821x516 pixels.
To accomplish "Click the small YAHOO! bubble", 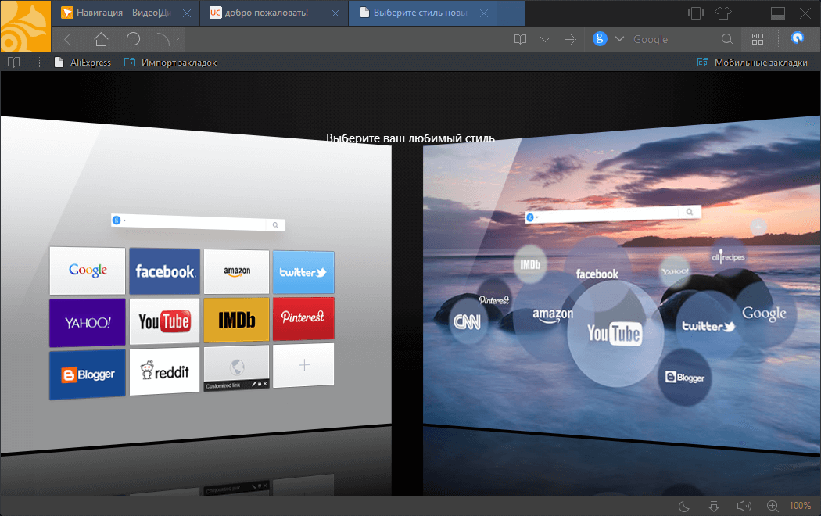I will coord(675,271).
